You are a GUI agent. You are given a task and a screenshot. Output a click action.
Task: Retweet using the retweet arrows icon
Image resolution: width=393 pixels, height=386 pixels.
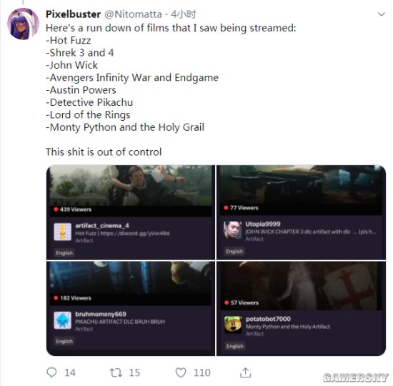(116, 372)
